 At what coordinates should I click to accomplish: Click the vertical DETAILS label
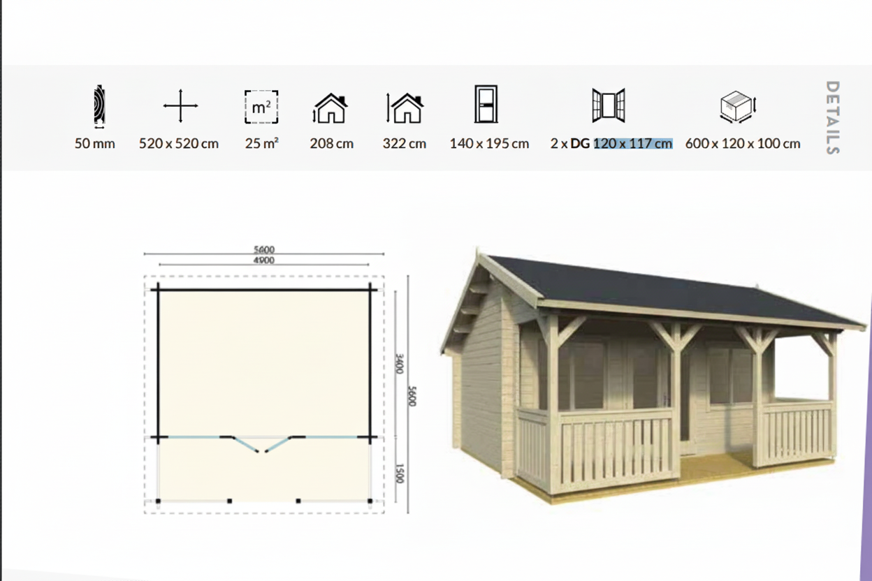click(x=831, y=117)
